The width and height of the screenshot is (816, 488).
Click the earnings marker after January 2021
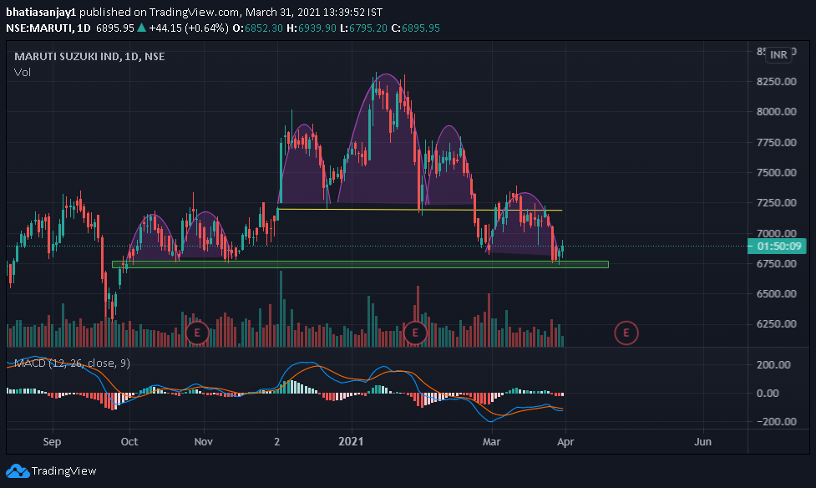pos(415,333)
